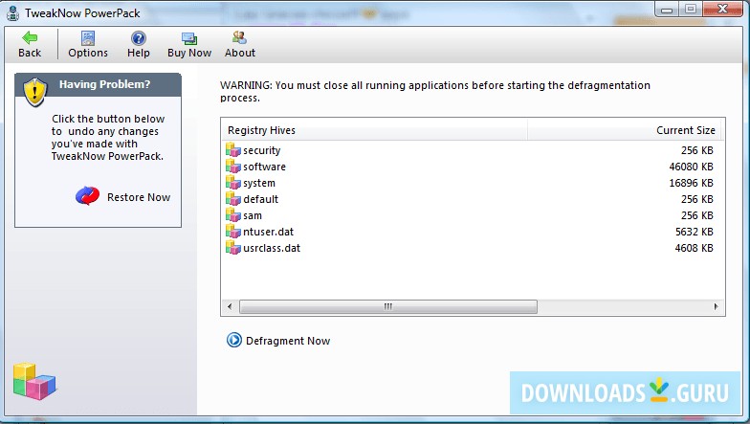The height and width of the screenshot is (424, 750).
Task: Click the horizontal scrollbar thumb
Action: [388, 306]
